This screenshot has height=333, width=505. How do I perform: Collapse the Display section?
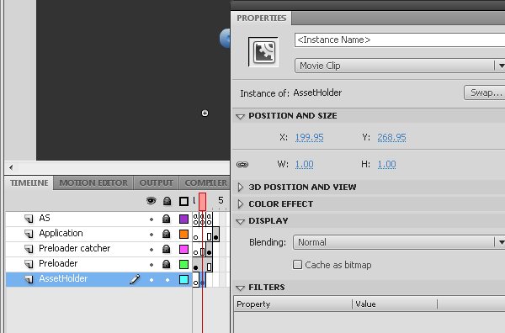pyautogui.click(x=240, y=221)
